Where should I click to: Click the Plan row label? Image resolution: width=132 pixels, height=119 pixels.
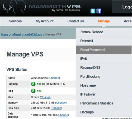[x=10, y=97]
